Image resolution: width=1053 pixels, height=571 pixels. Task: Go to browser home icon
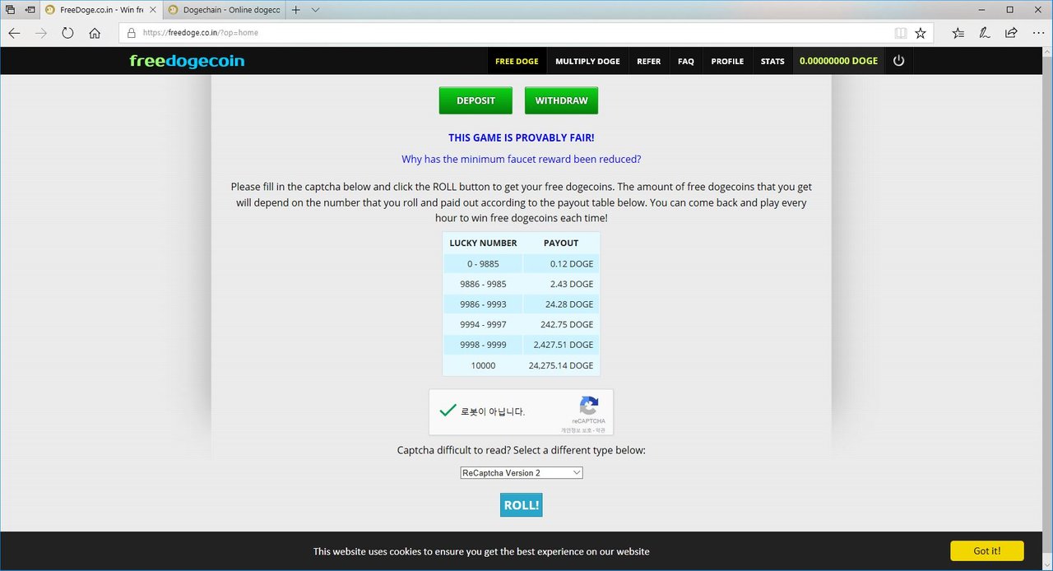click(95, 33)
